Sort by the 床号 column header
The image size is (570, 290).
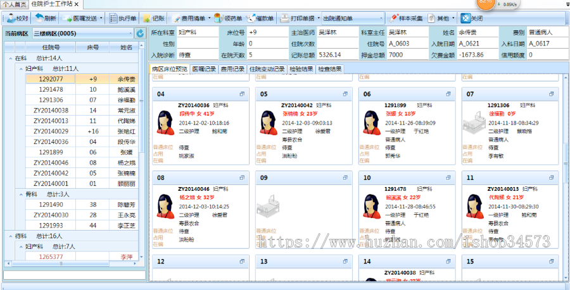click(92, 47)
